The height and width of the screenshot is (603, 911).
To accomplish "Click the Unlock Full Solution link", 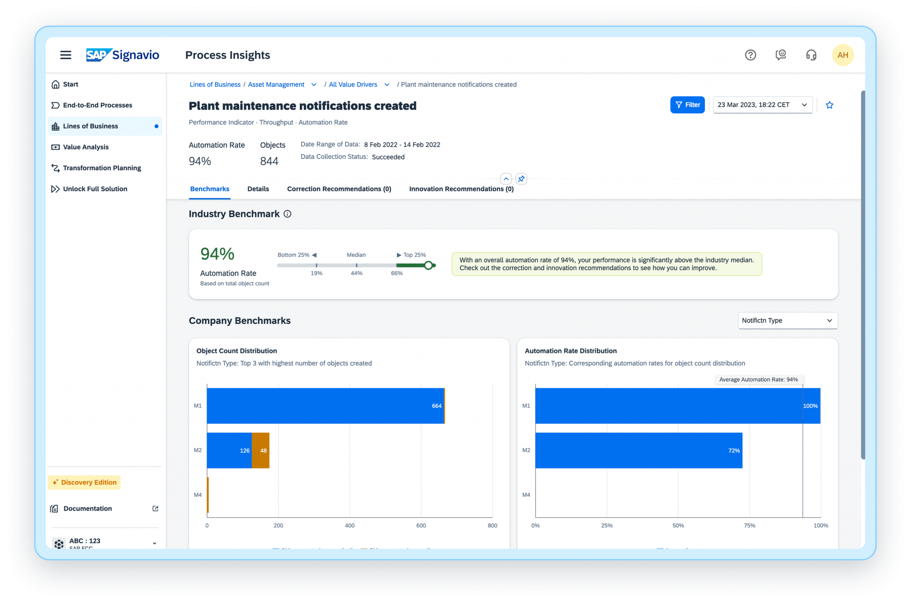I will point(95,188).
